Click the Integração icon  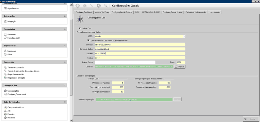5,21
